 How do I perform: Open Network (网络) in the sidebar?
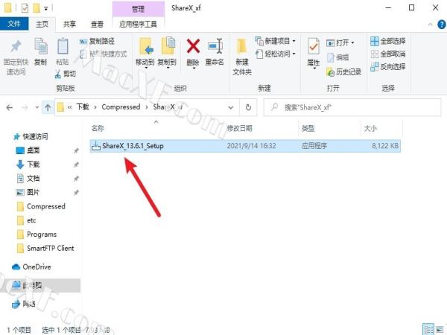point(24,304)
